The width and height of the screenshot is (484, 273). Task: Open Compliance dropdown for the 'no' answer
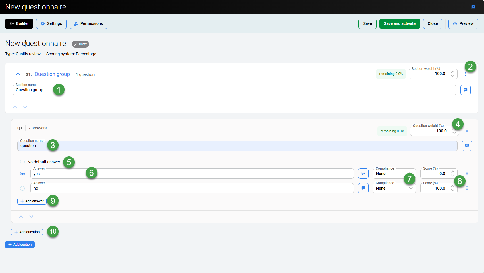point(394,188)
